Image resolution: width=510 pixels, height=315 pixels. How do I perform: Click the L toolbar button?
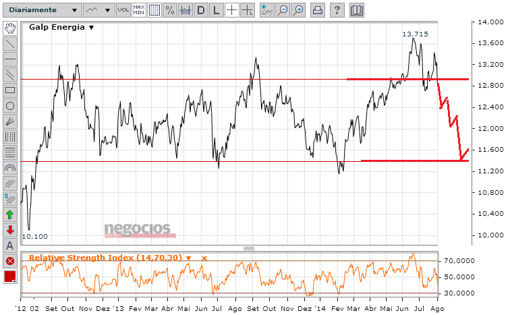pos(217,10)
